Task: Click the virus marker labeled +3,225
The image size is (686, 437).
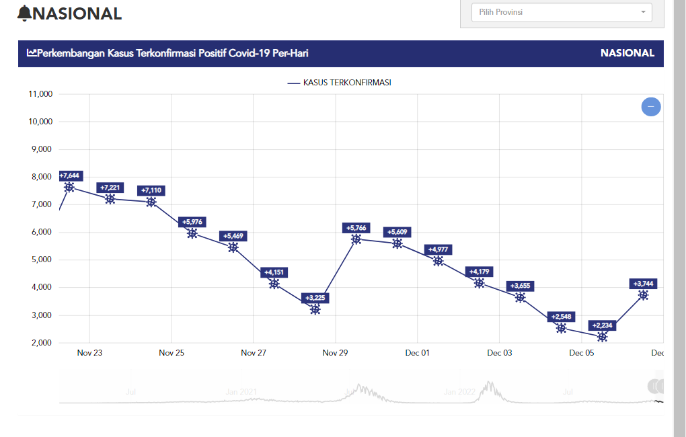Action: point(315,309)
